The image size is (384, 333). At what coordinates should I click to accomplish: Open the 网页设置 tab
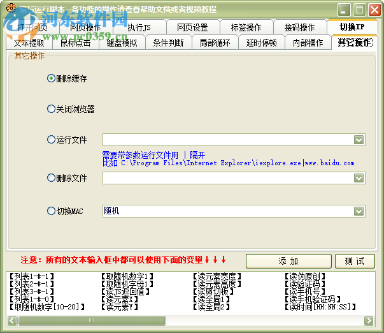[193, 27]
